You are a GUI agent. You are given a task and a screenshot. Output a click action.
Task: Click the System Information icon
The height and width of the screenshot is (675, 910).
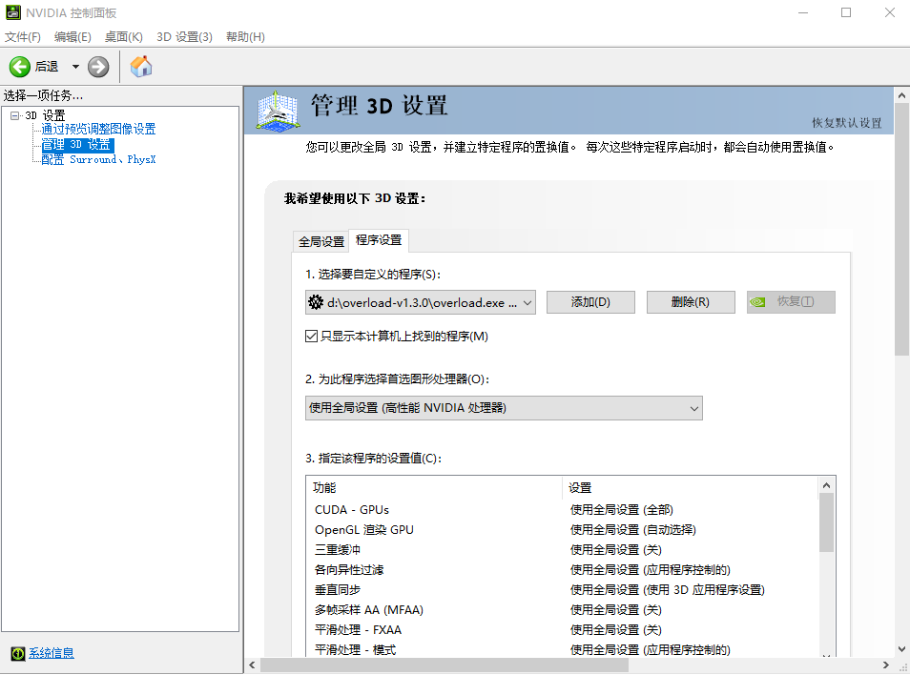point(18,653)
